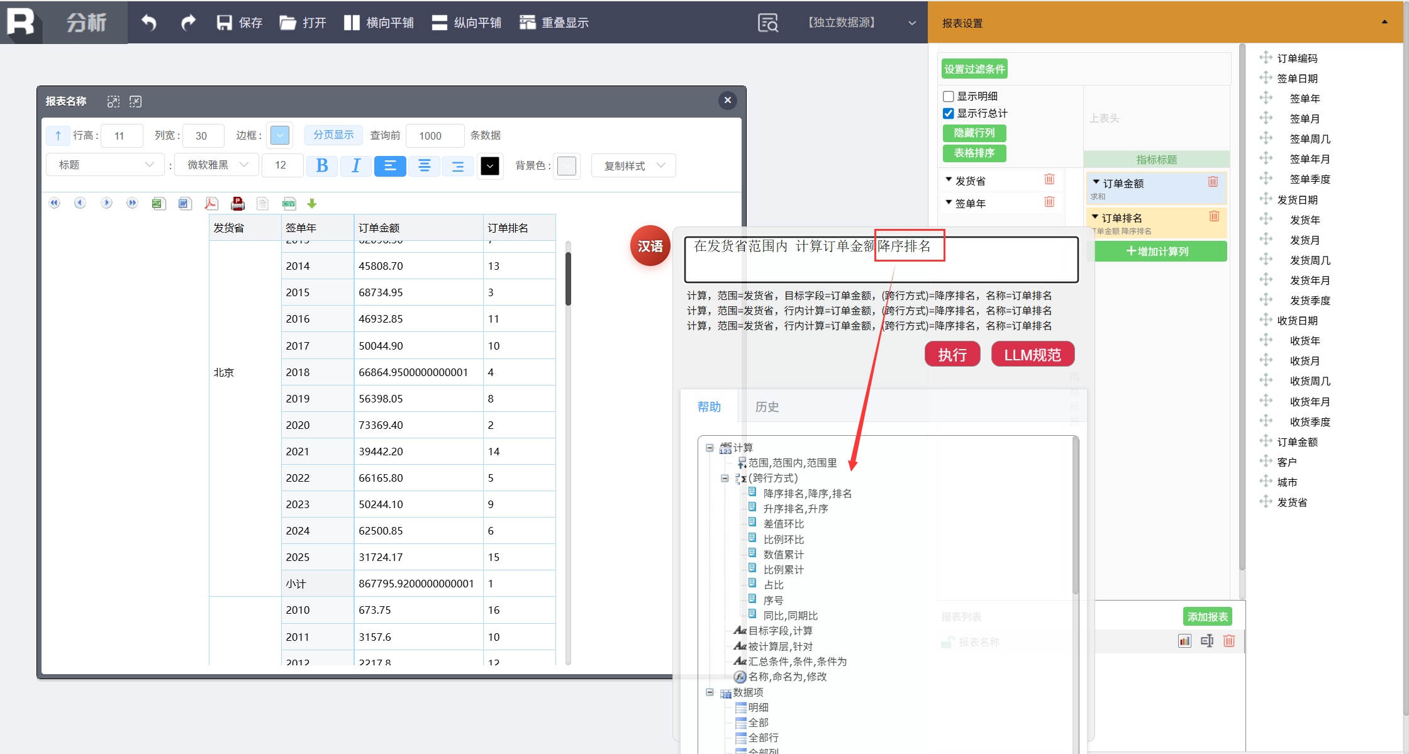1409x754 pixels.
Task: Open the black font color swatch
Action: 490,165
